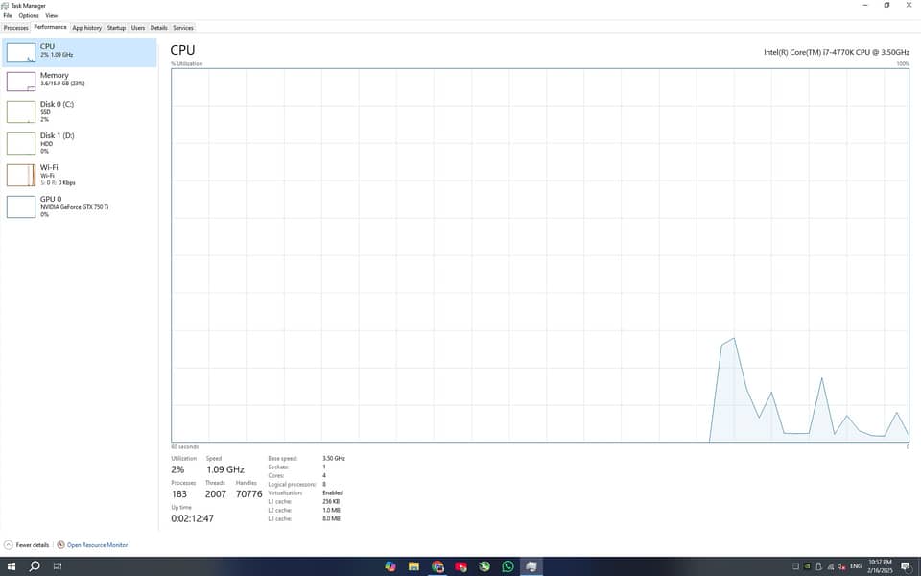Open taskbar Search magnifier
The width and height of the screenshot is (921, 576).
tap(35, 566)
